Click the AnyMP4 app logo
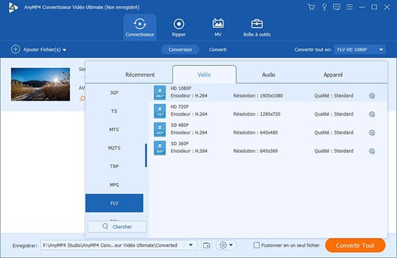397x258 pixels. pos(13,7)
